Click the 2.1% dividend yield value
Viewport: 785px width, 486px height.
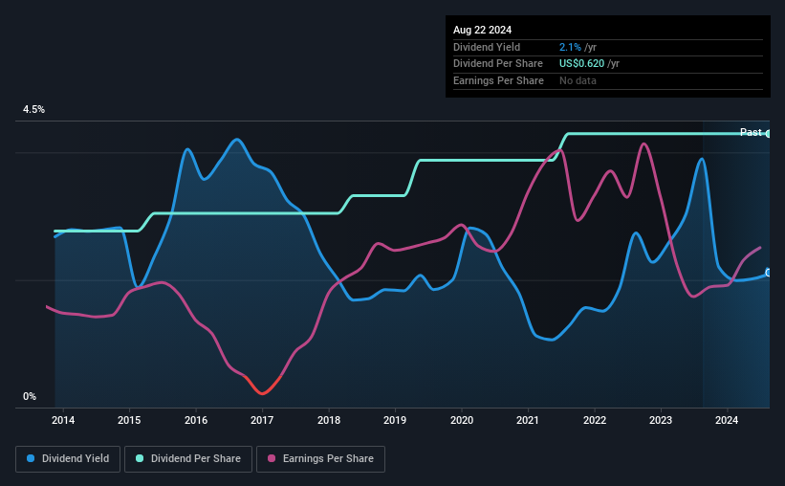point(570,47)
